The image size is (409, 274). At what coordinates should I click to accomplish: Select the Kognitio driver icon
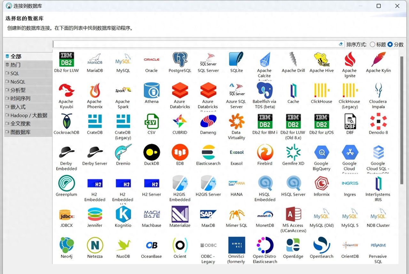pyautogui.click(x=123, y=215)
